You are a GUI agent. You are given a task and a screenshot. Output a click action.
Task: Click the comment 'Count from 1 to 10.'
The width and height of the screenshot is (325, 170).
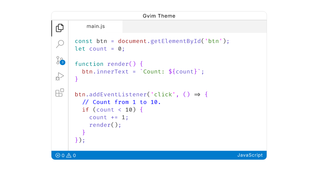pyautogui.click(x=121, y=102)
